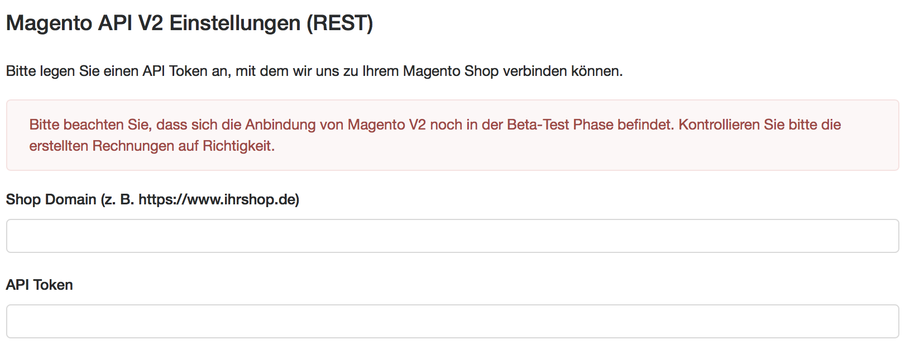Click the word "befindet" in the warning
Viewport: 910px width, 354px height.
tap(645, 125)
